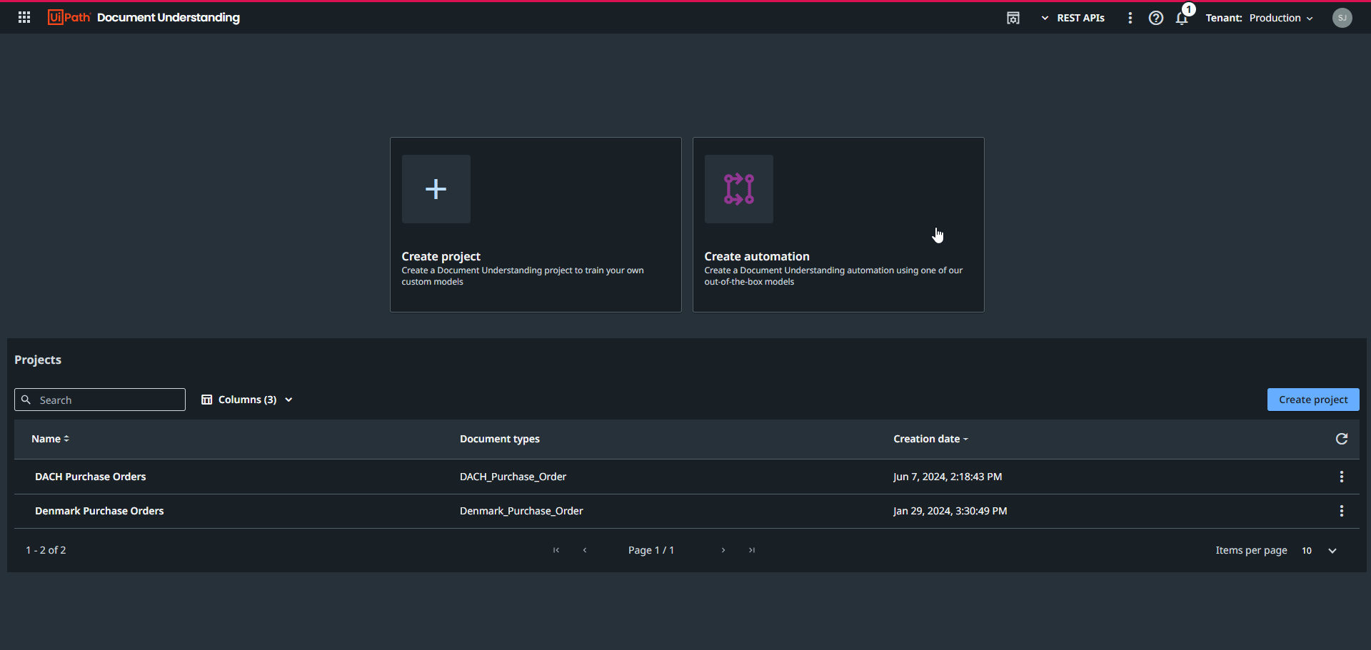Open the REST APIs dropdown
Screen dimensions: 1371x650
1073,18
